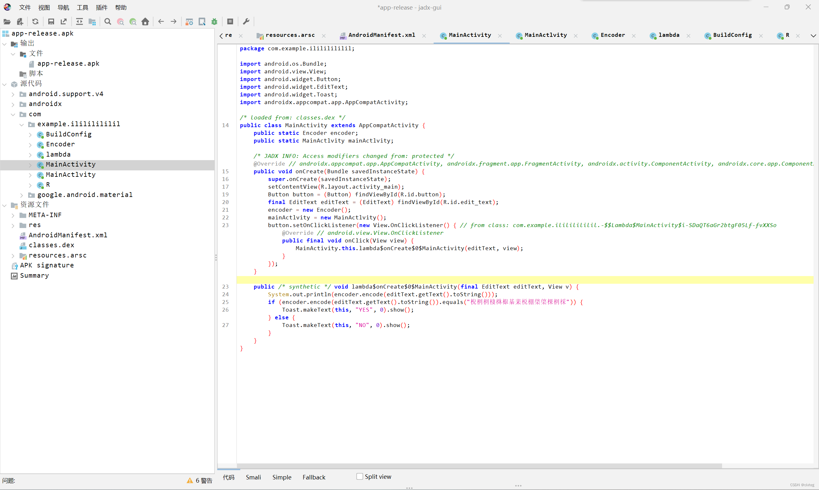The height and width of the screenshot is (490, 819).
Task: Select the Summary item in the tree
Action: (34, 275)
